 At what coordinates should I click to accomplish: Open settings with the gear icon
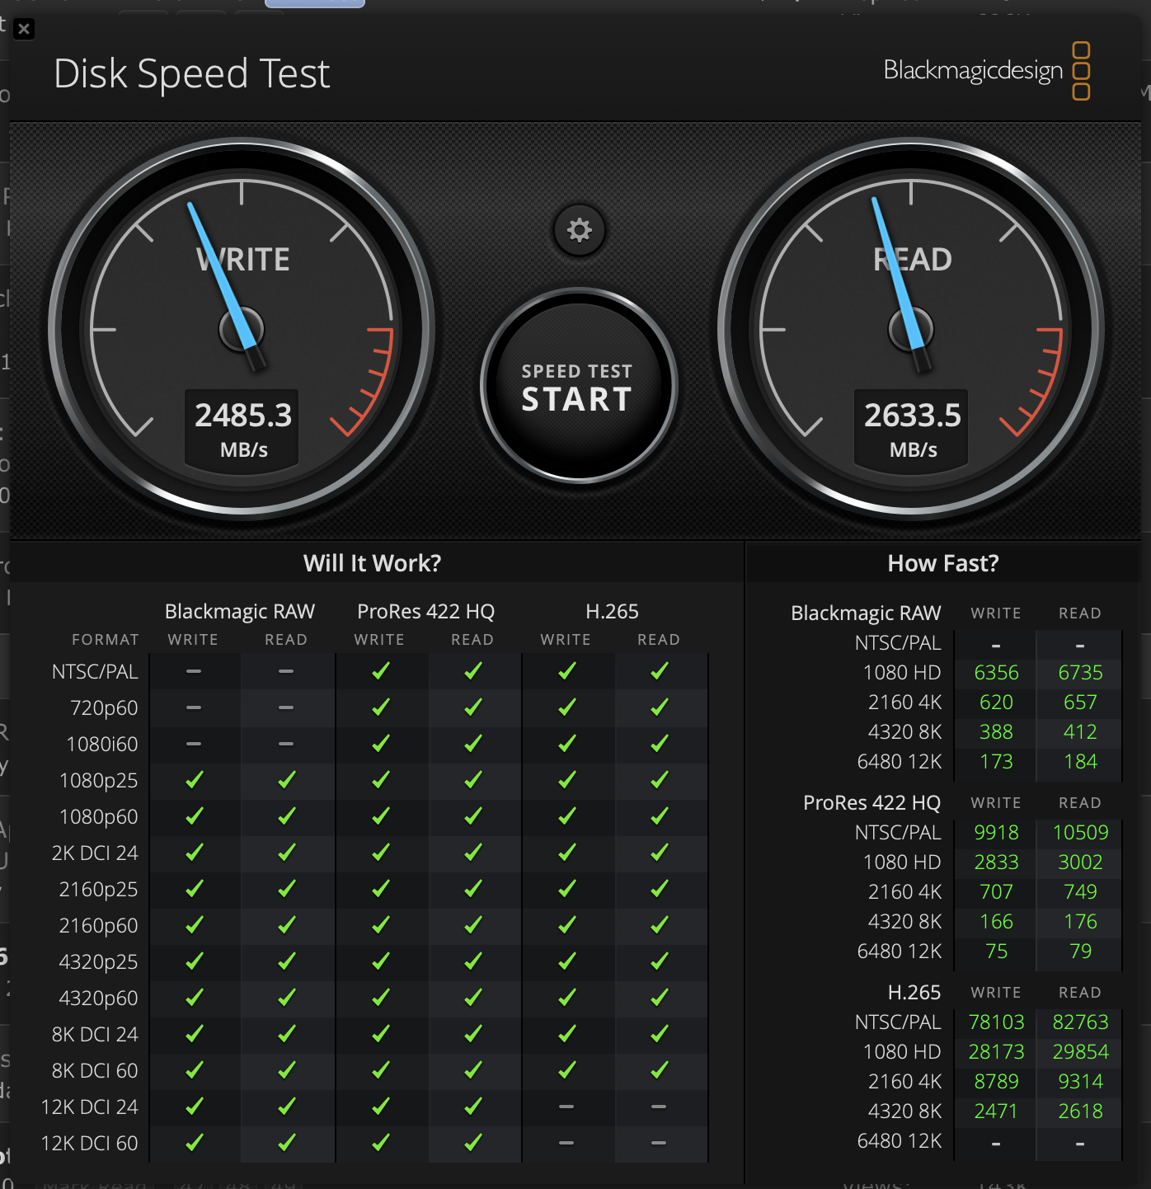(580, 230)
